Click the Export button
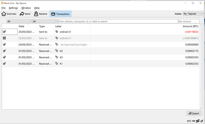This screenshot has width=205, height=124. click(194, 113)
